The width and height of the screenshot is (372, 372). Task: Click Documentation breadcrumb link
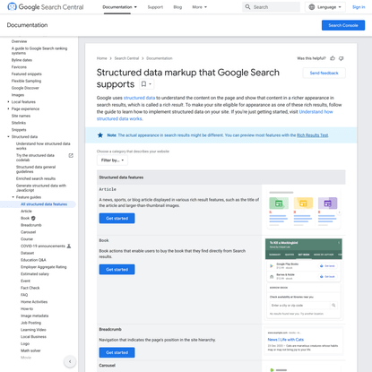tap(160, 58)
